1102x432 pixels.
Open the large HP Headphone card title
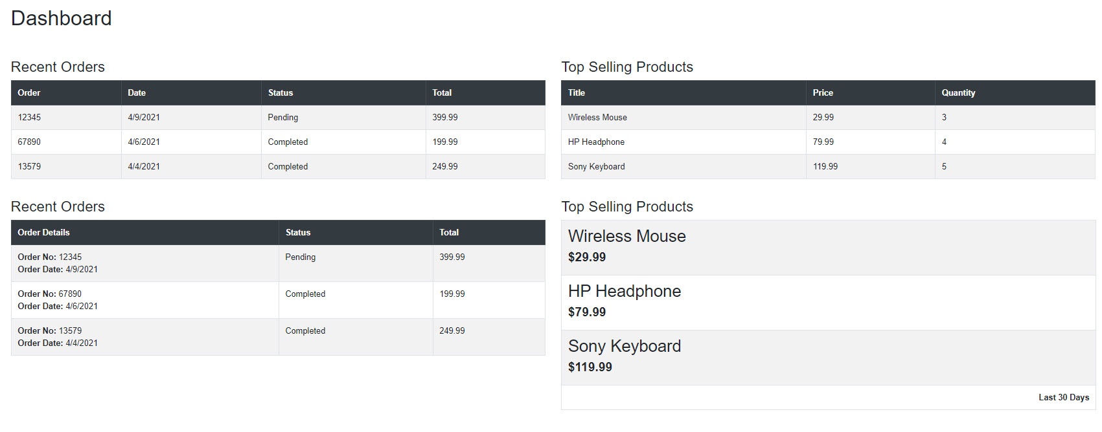(625, 291)
